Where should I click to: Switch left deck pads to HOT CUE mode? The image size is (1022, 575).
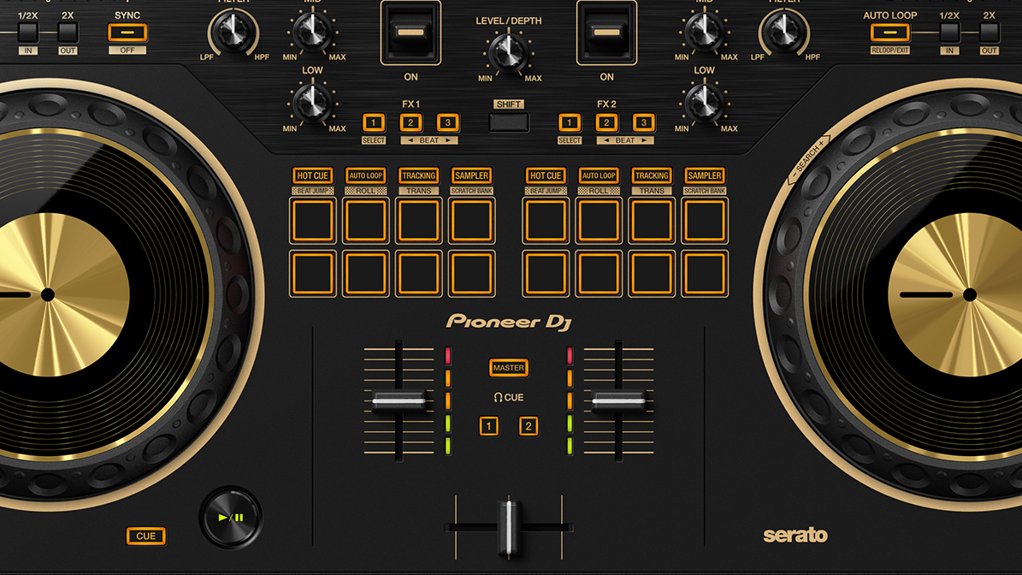313,176
